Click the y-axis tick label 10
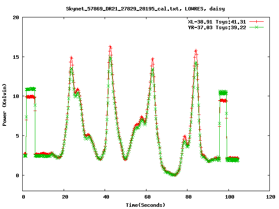This screenshot has height=209, width=279. click(x=16, y=96)
